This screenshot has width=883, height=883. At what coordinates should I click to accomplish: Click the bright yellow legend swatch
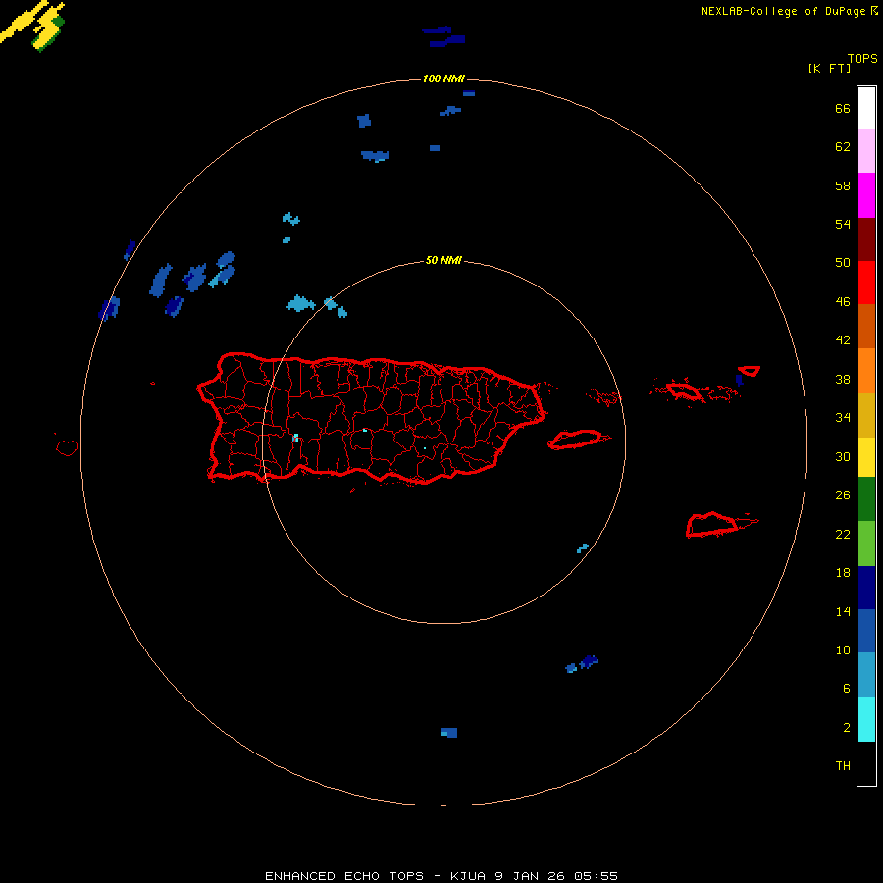(x=866, y=457)
